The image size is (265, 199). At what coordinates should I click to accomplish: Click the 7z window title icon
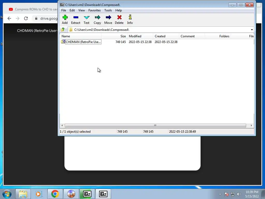point(62,5)
